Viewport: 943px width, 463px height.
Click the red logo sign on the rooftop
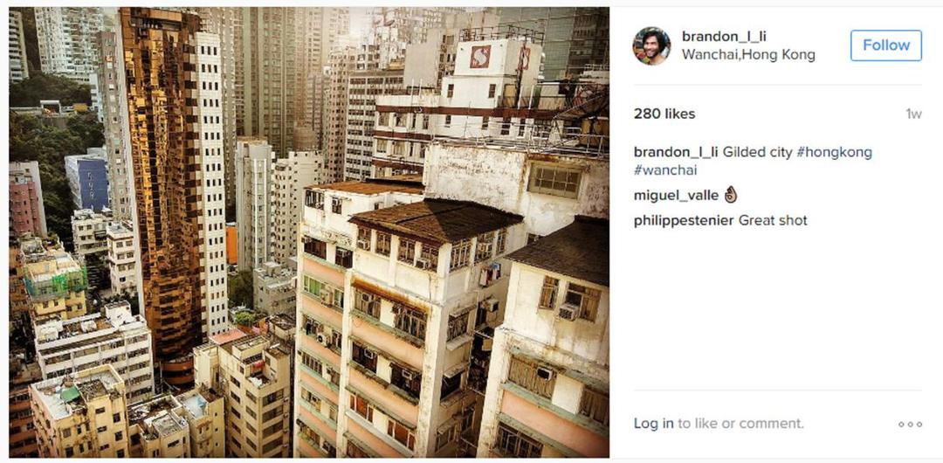tap(480, 57)
